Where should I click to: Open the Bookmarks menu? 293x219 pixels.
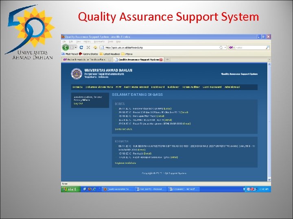[99, 41]
